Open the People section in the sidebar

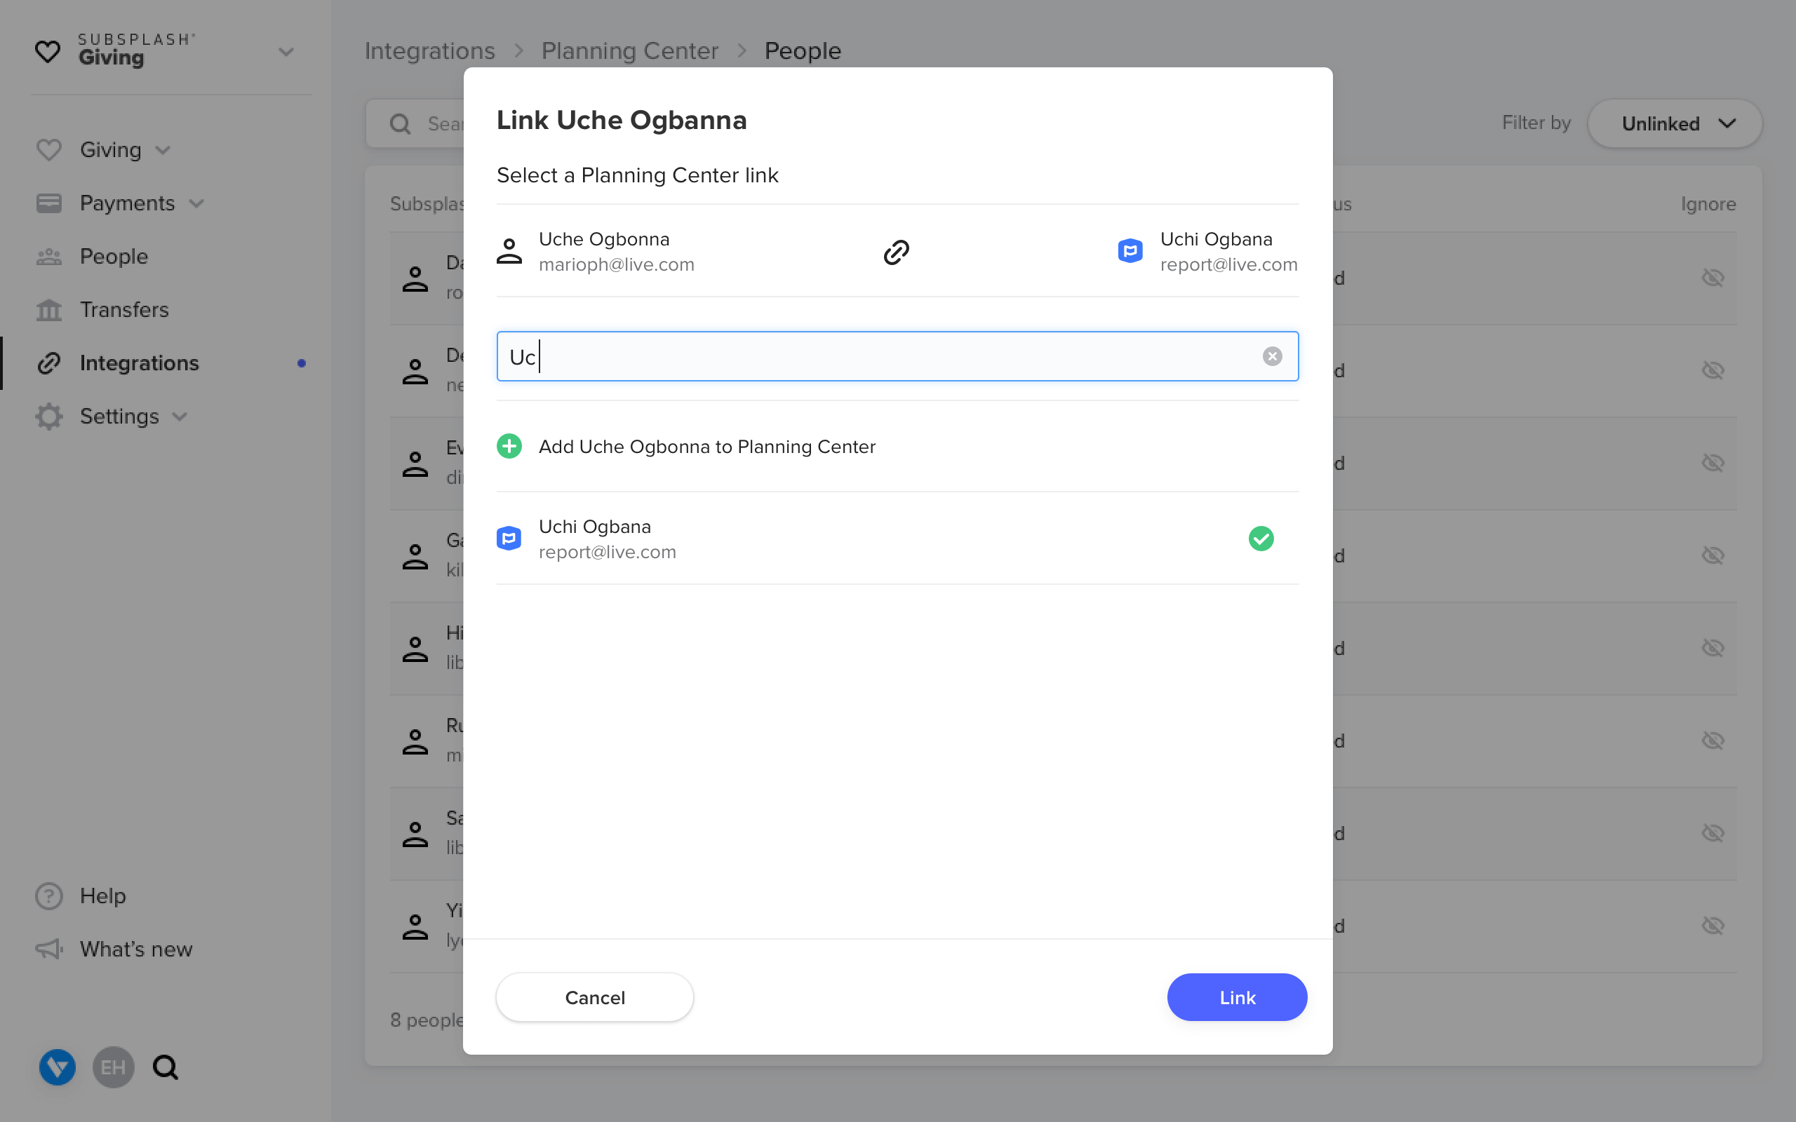coord(113,256)
